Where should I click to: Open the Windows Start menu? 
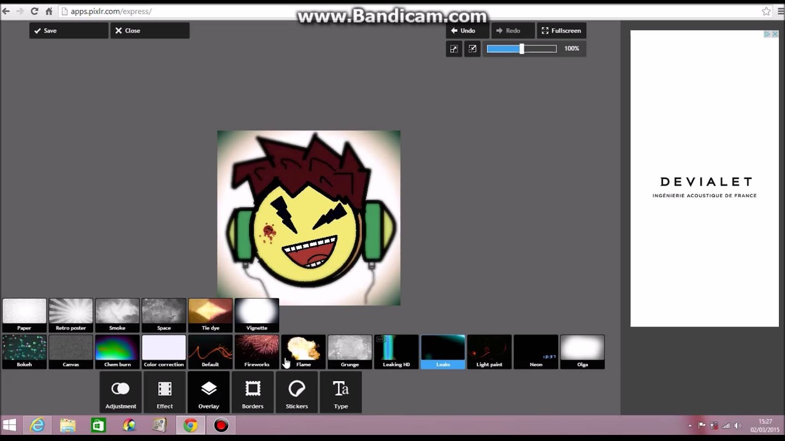(x=9, y=425)
